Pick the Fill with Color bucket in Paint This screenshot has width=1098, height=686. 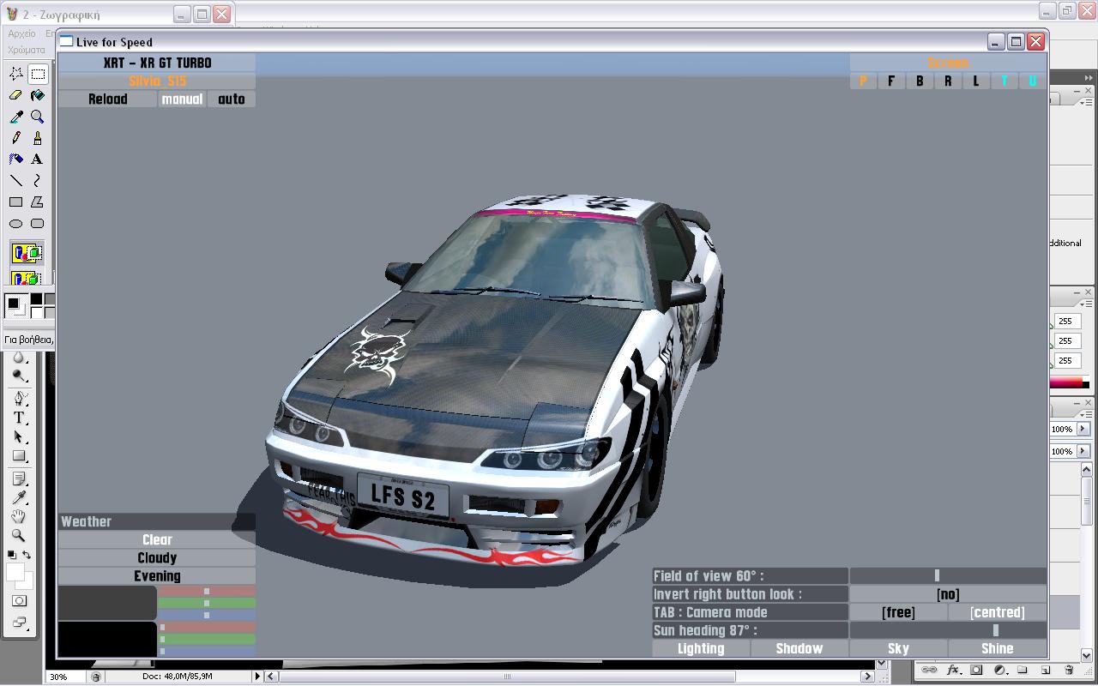[x=38, y=96]
